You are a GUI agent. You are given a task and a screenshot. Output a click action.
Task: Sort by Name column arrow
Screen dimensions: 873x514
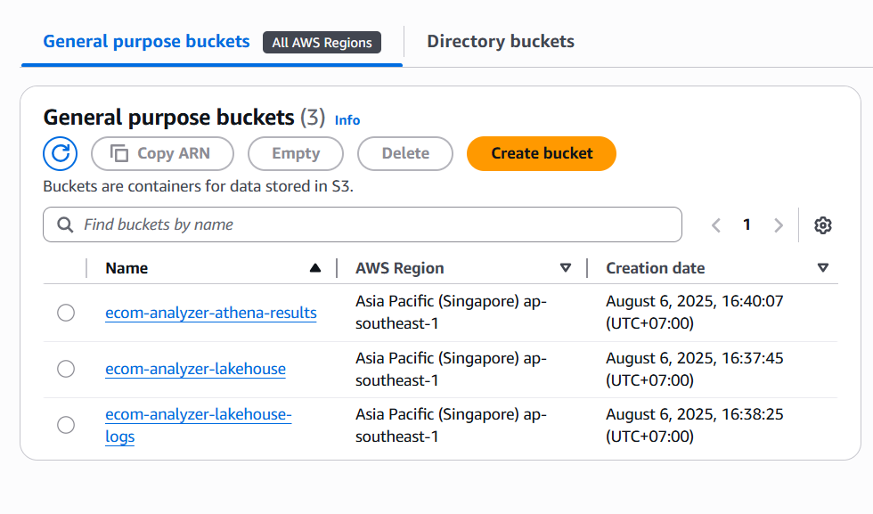[x=314, y=268]
